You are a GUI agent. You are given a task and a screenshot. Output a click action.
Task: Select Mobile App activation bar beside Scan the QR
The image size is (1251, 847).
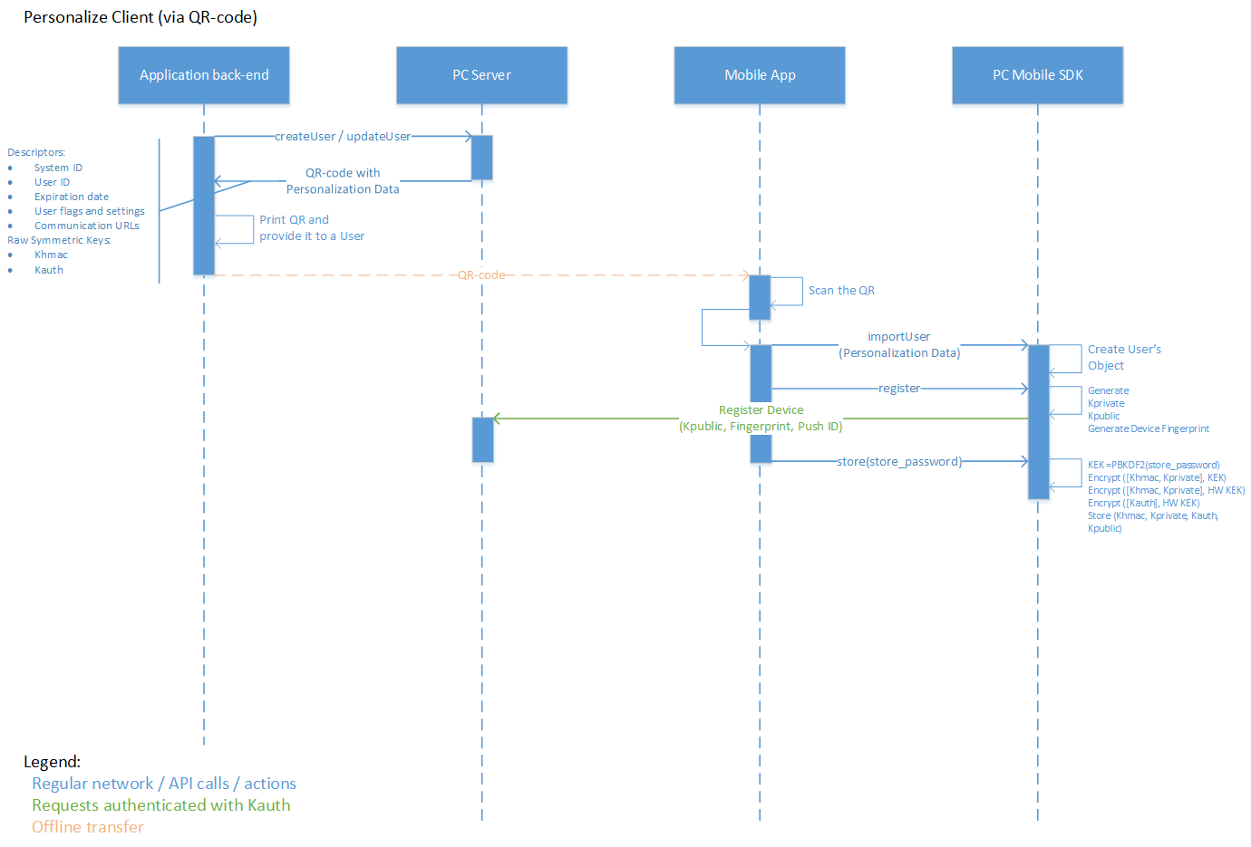coord(760,298)
